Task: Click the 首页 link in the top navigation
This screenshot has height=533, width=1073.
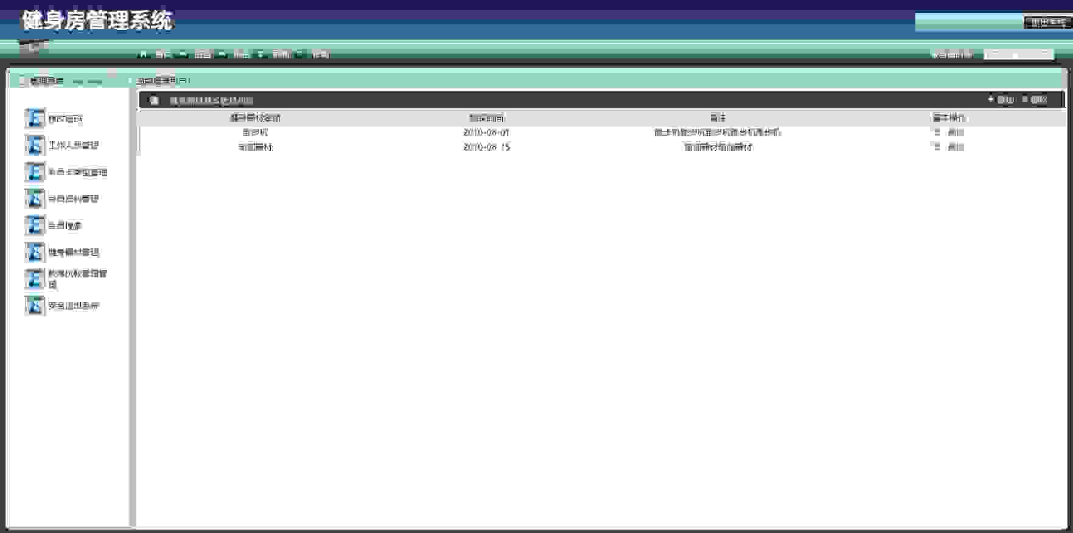Action: click(163, 54)
